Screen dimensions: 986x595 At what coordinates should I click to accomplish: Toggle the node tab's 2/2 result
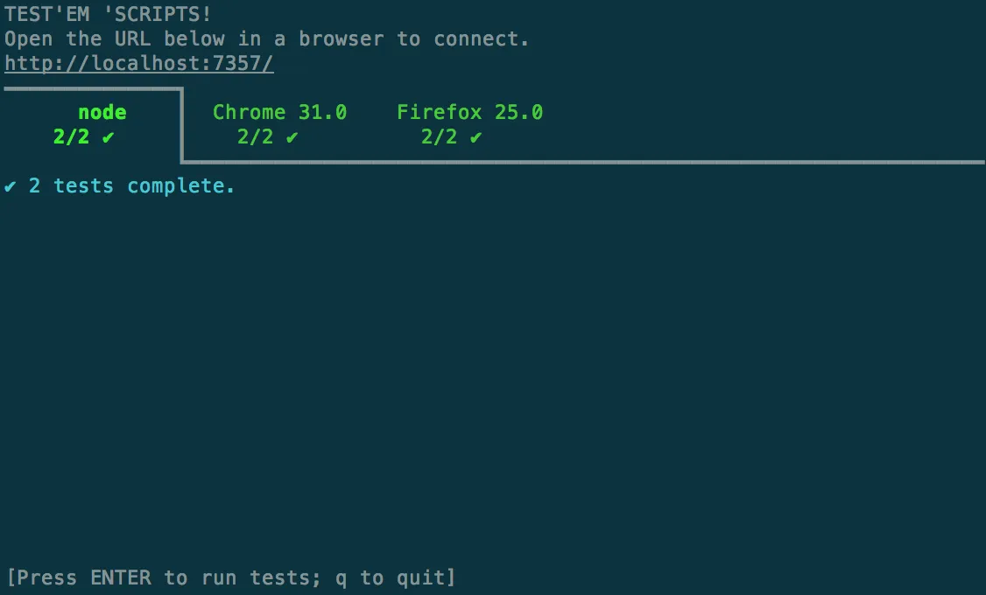pyautogui.click(x=72, y=136)
